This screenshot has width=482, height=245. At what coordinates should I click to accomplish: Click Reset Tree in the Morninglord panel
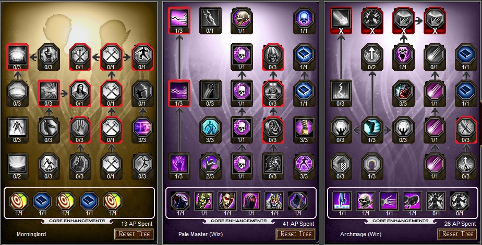click(134, 234)
